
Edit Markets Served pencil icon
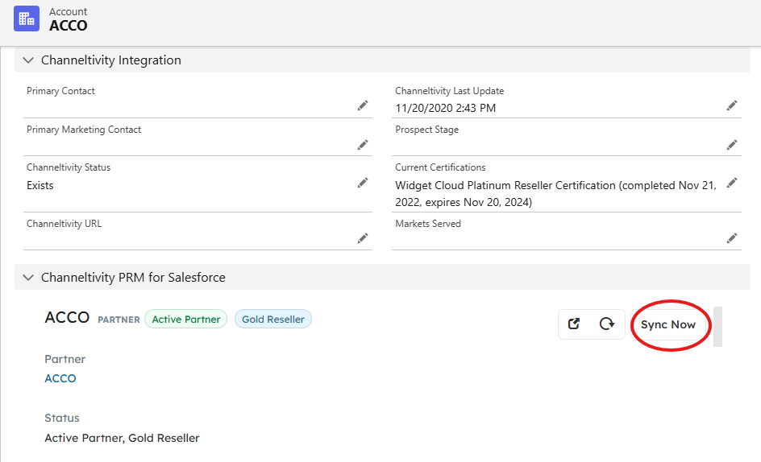click(x=732, y=238)
